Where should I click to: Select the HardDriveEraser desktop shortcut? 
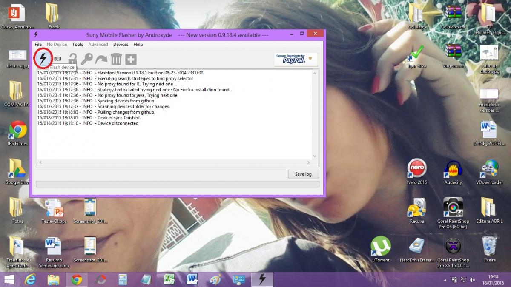tap(417, 250)
